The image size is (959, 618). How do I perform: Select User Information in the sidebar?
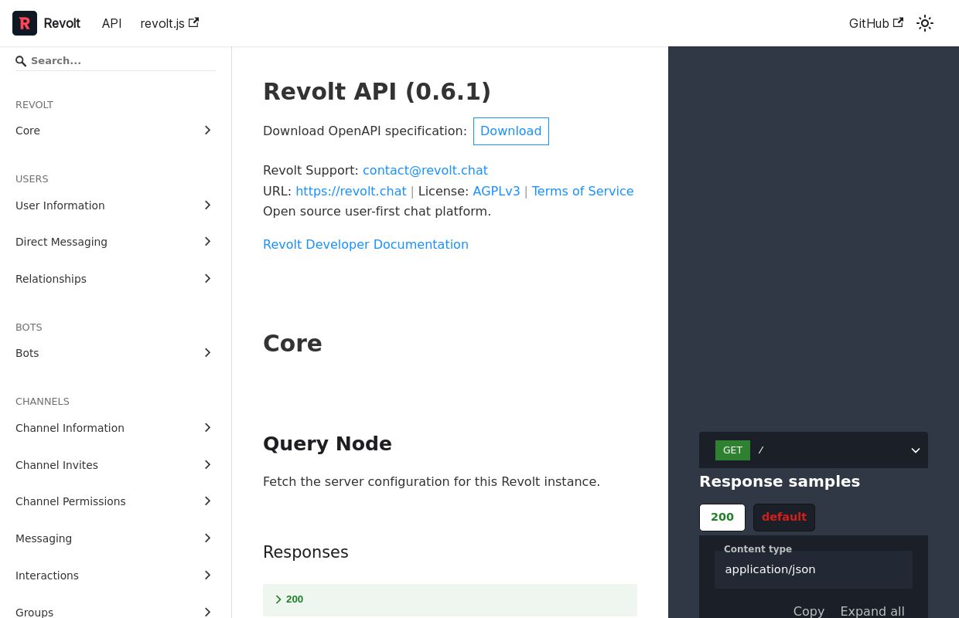pyautogui.click(x=60, y=205)
